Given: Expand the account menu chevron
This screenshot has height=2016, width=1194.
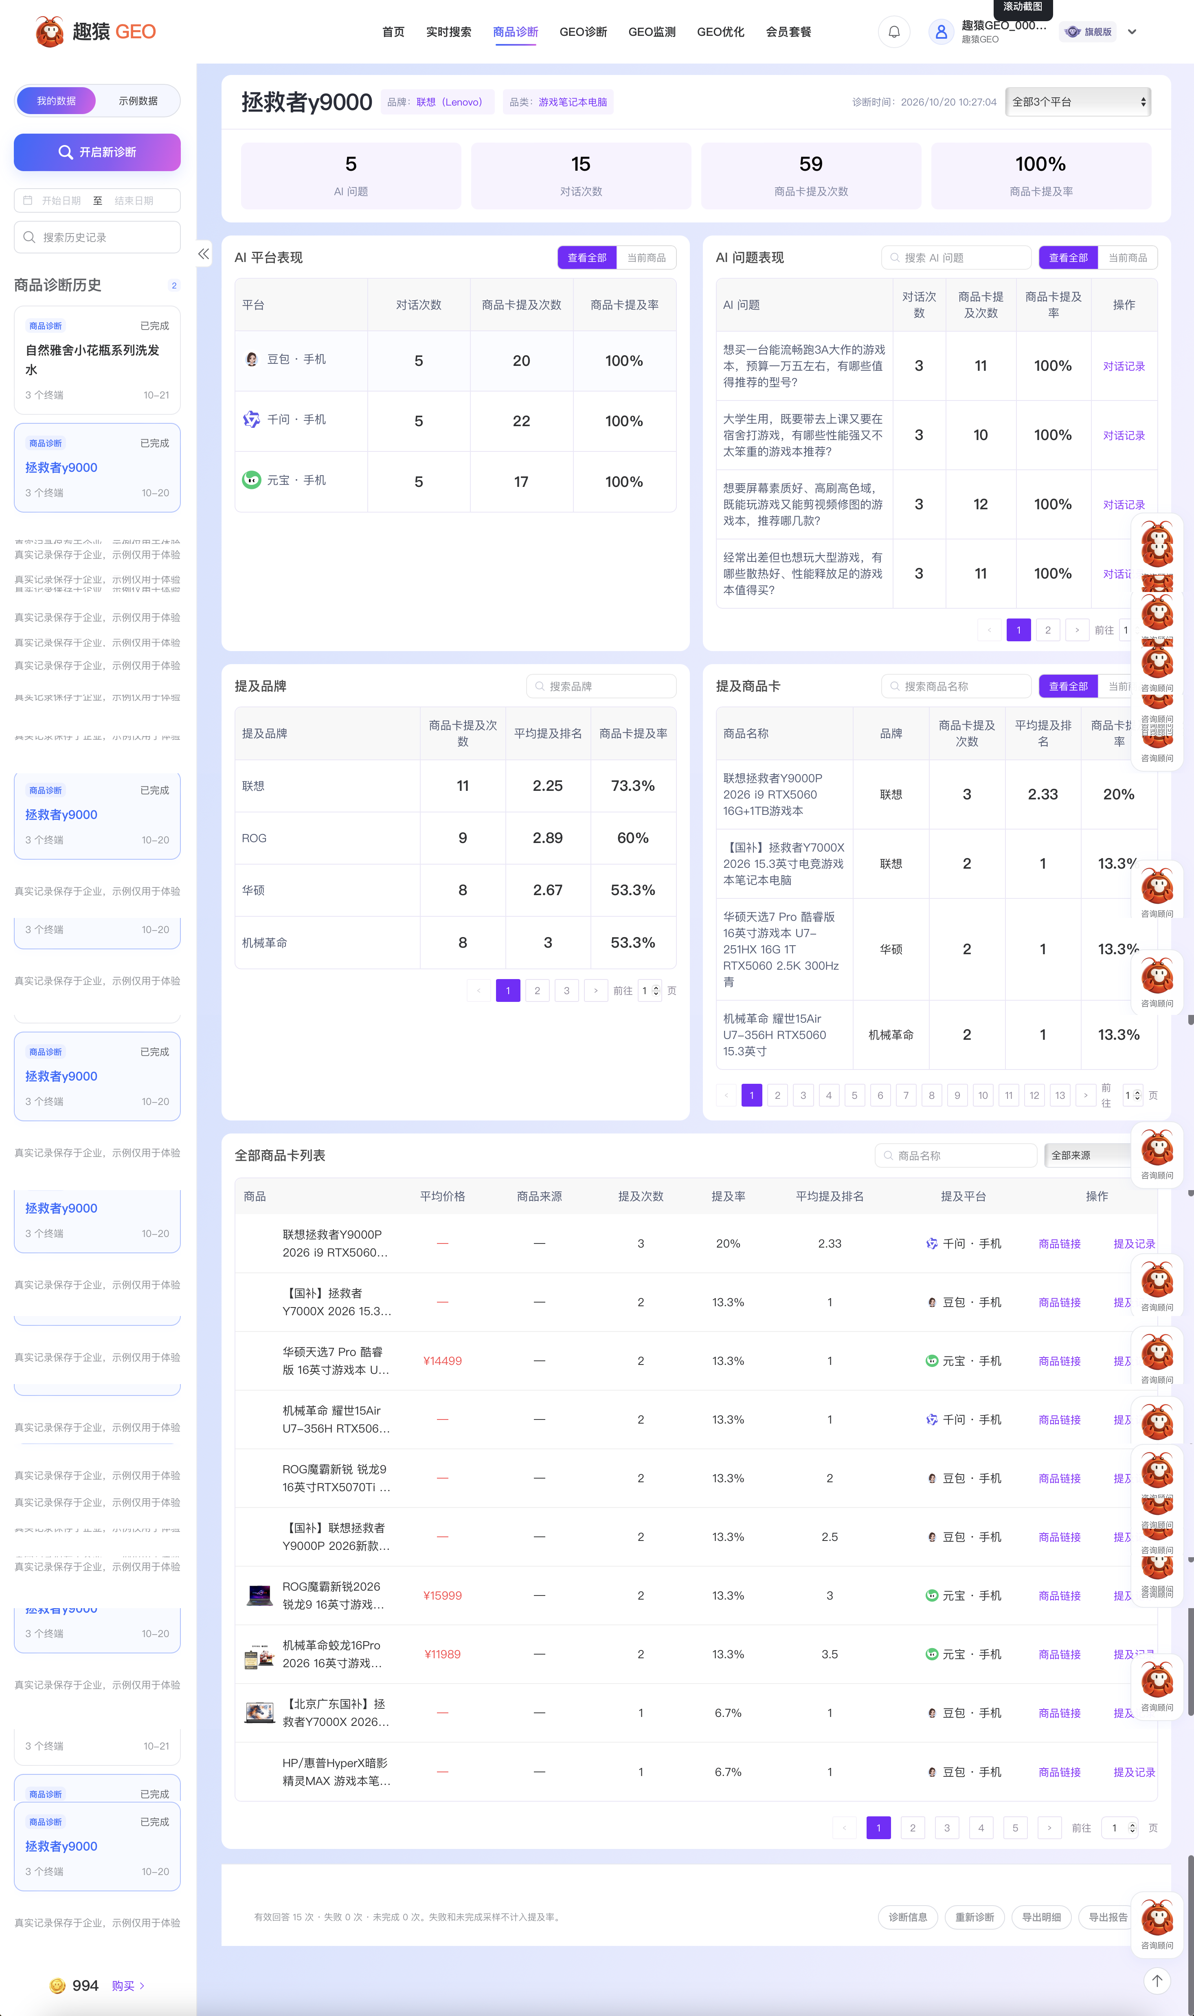Looking at the screenshot, I should (x=1132, y=32).
